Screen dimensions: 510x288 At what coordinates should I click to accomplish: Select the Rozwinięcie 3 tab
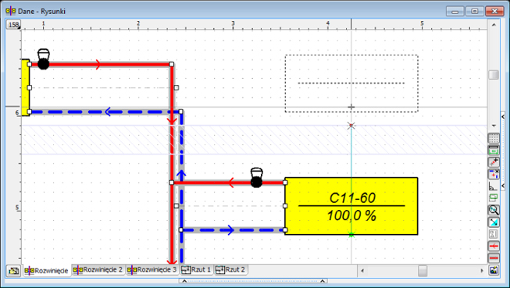pos(152,270)
